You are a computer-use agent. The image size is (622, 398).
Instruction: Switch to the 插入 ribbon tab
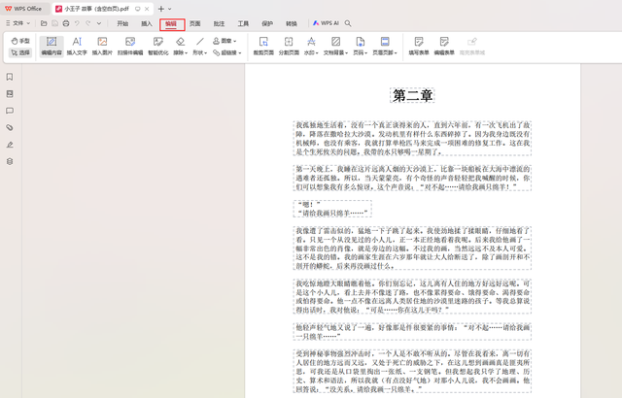(x=147, y=23)
